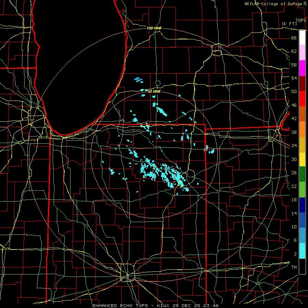
Task: Click the cyan legend swatch near 2
Action: (x=302, y=251)
